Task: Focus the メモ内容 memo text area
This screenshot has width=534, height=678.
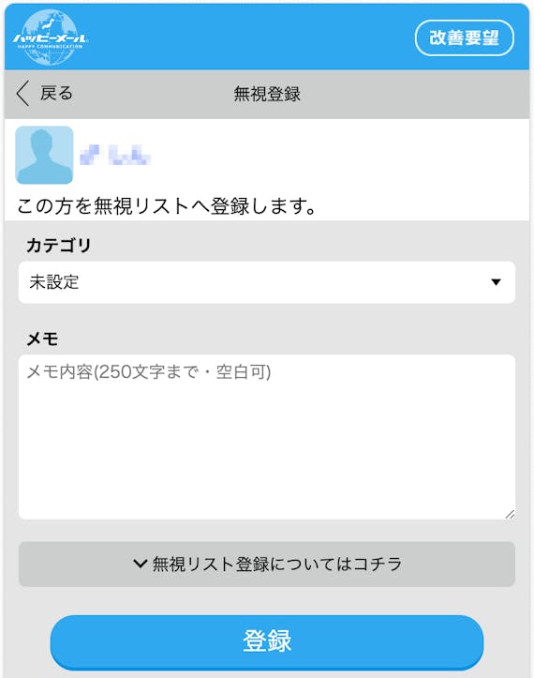Action: (x=267, y=437)
